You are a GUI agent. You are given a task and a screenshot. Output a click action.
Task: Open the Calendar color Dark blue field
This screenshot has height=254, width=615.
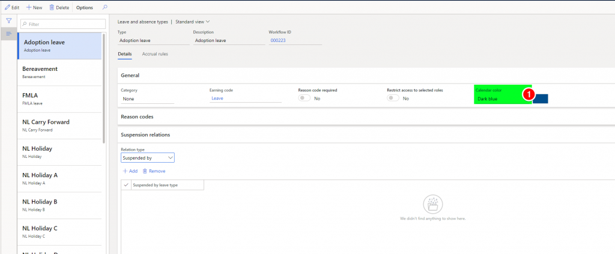point(503,98)
